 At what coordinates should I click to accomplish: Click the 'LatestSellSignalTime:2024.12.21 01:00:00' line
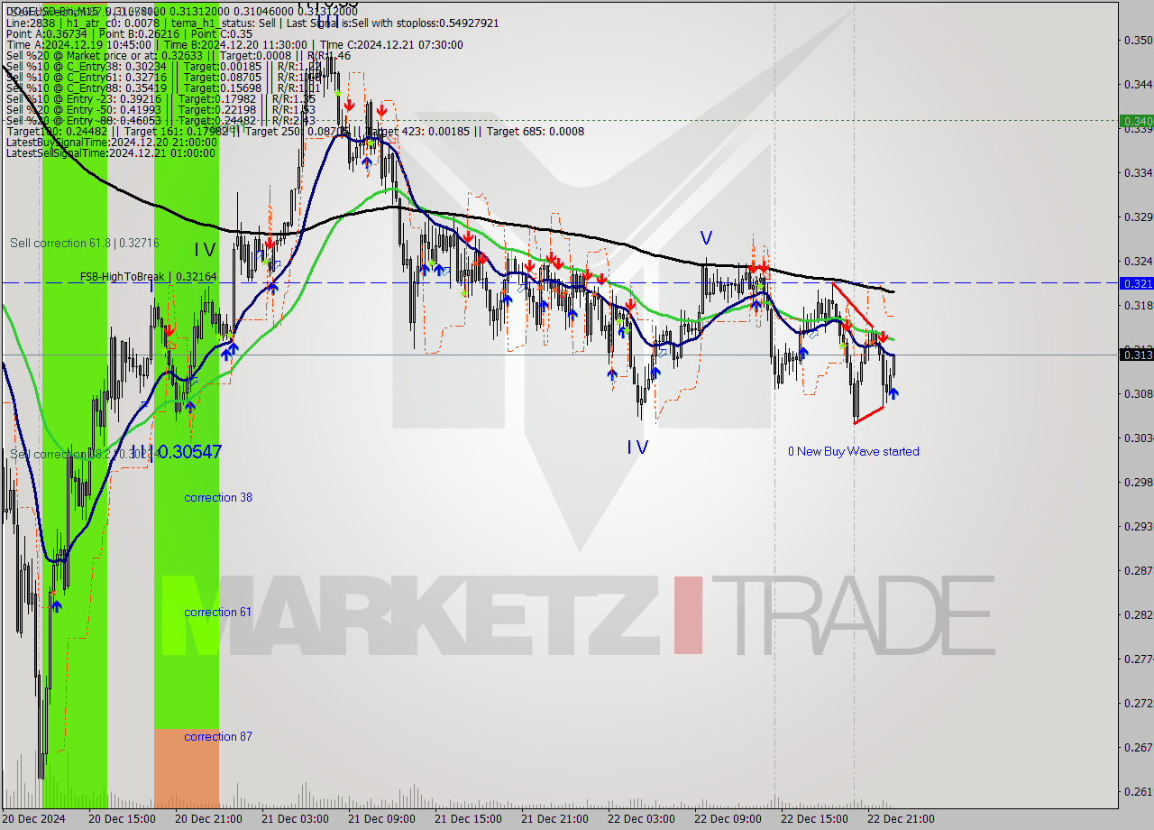click(x=111, y=153)
